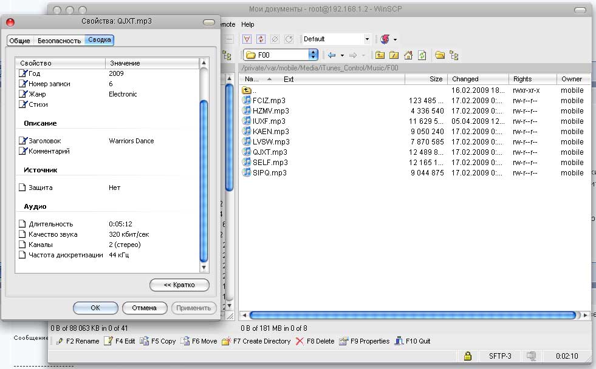Screen dimensions: 596x369
Task: Click F5 Copy in the bottom bar
Action: [158, 341]
